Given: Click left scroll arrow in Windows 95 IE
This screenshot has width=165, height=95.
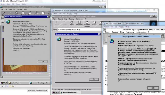Looking at the screenshot, I should coord(1,77).
